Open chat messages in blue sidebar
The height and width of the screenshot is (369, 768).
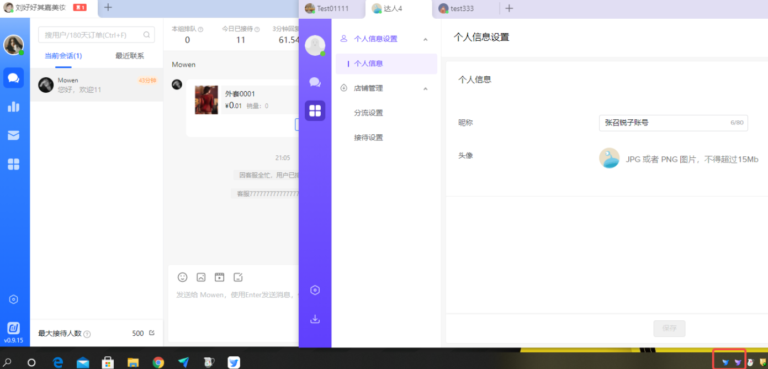point(13,78)
